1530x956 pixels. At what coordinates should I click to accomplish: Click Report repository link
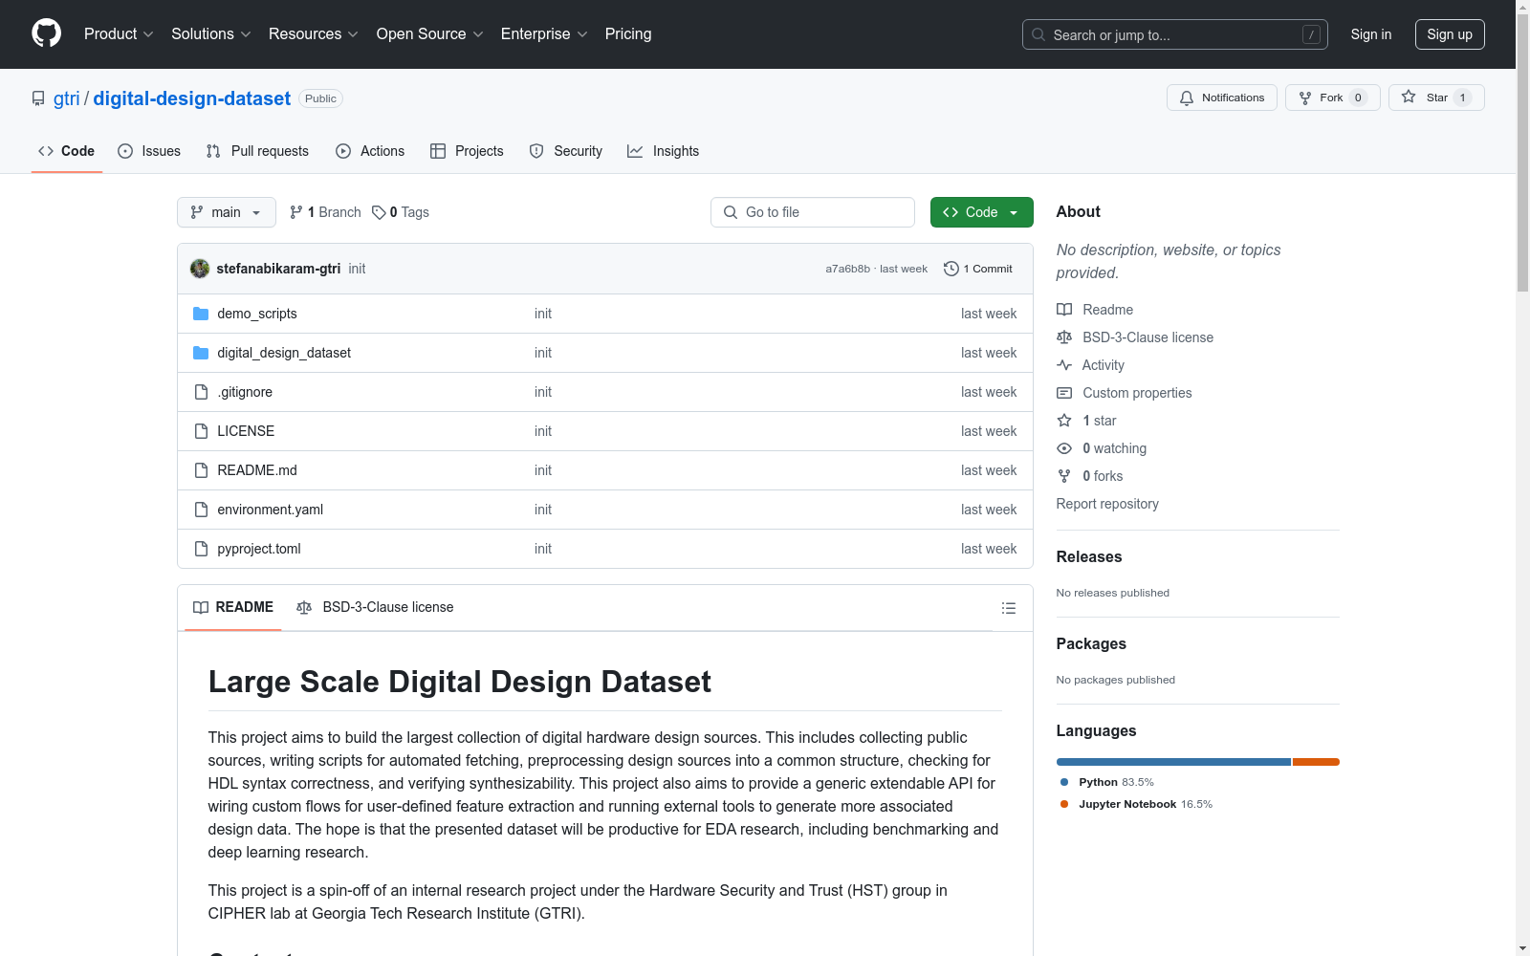(1107, 504)
